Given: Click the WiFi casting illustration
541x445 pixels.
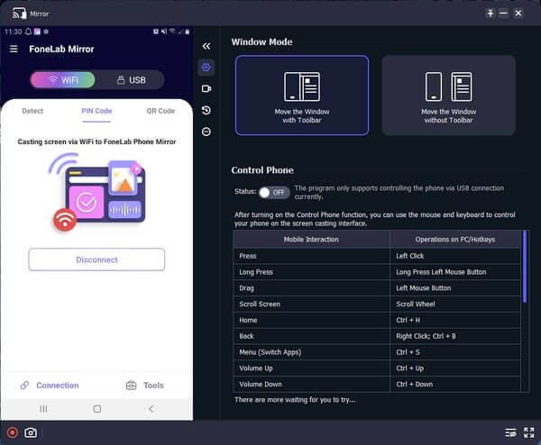Looking at the screenshot, I should pos(97,192).
